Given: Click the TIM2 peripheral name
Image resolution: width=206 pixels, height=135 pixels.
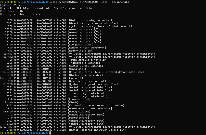Looking at the screenshot, I should (x=9, y=115).
